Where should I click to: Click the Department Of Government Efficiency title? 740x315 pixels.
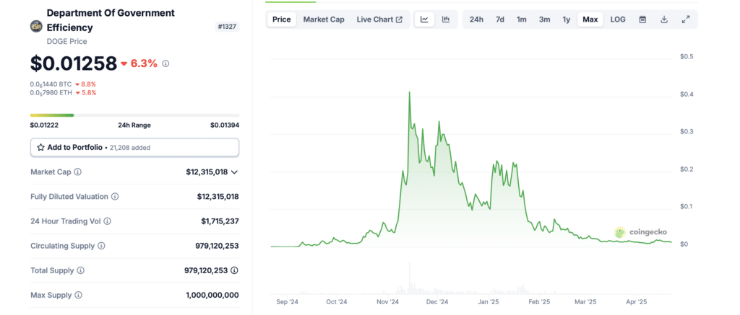pos(111,20)
